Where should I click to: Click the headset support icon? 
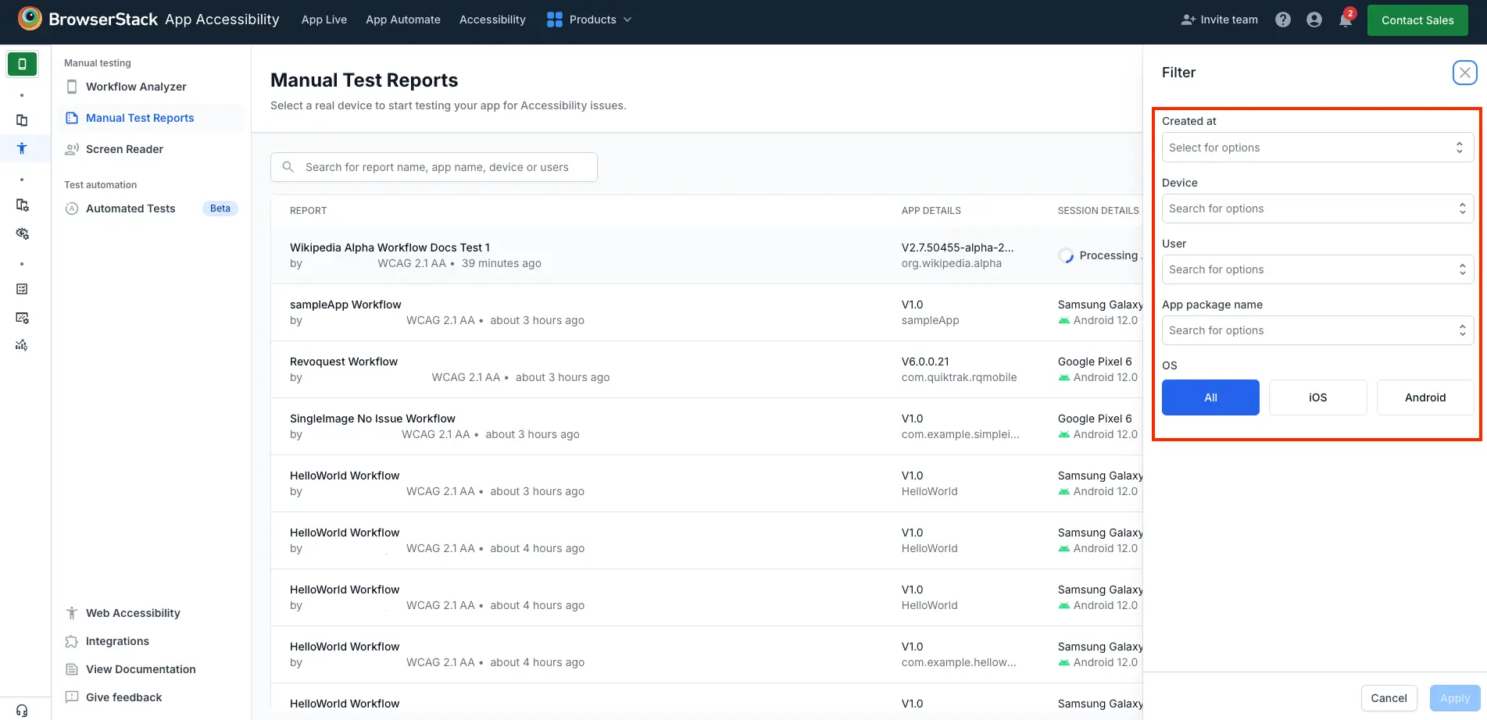pyautogui.click(x=22, y=710)
